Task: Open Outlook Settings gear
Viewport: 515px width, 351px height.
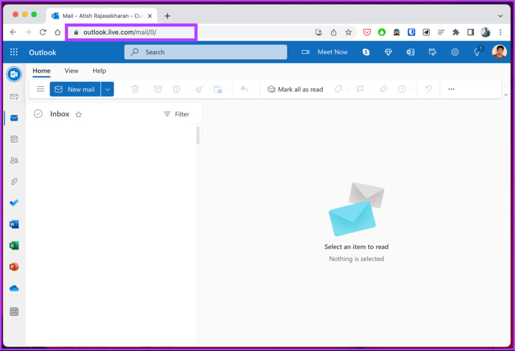Action: 455,52
